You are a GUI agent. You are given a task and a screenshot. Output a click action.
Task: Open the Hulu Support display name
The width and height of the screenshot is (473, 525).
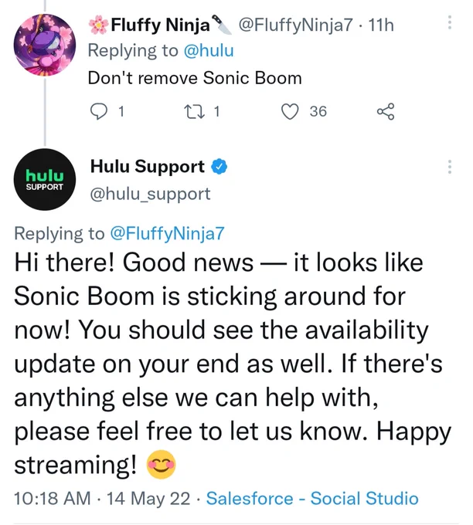coord(148,167)
